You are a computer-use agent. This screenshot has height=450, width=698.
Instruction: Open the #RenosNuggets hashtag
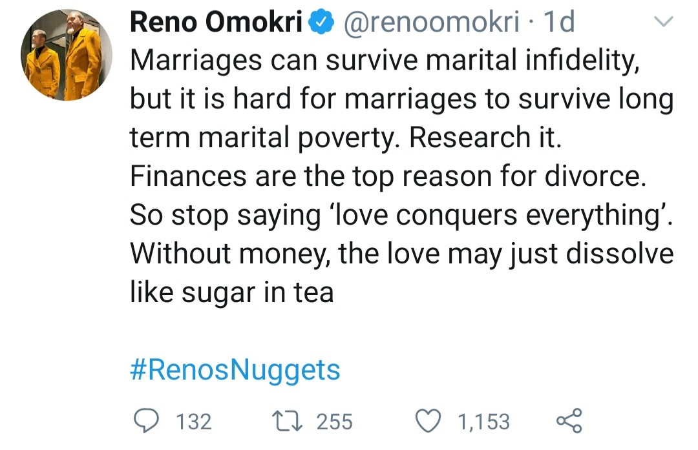[x=235, y=371]
